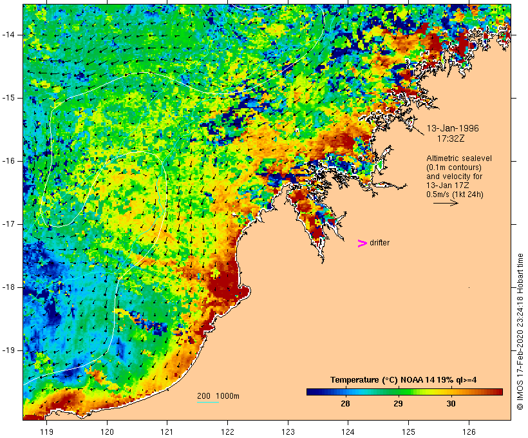The height and width of the screenshot is (438, 528).
Task: Click the colorbar tick label '29'
Action: (x=398, y=403)
